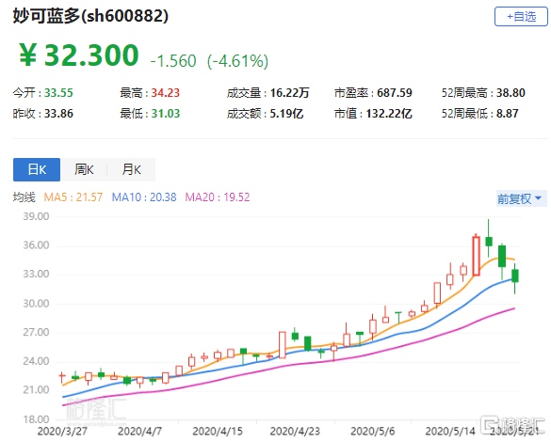Viewport: 551px width, 441px height.
Task: Click the 今开 value 33.55
Action: click(58, 93)
